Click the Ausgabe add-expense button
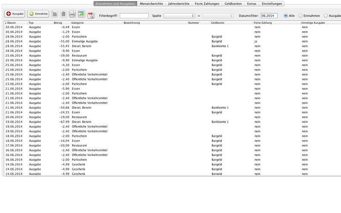This screenshot has height=213, width=341. coord(15,14)
